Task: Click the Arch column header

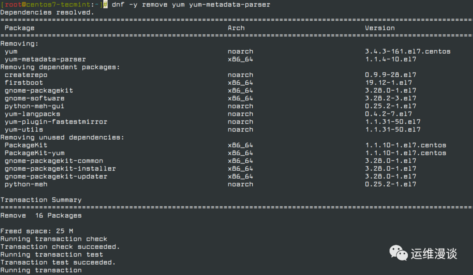Action: [236, 28]
